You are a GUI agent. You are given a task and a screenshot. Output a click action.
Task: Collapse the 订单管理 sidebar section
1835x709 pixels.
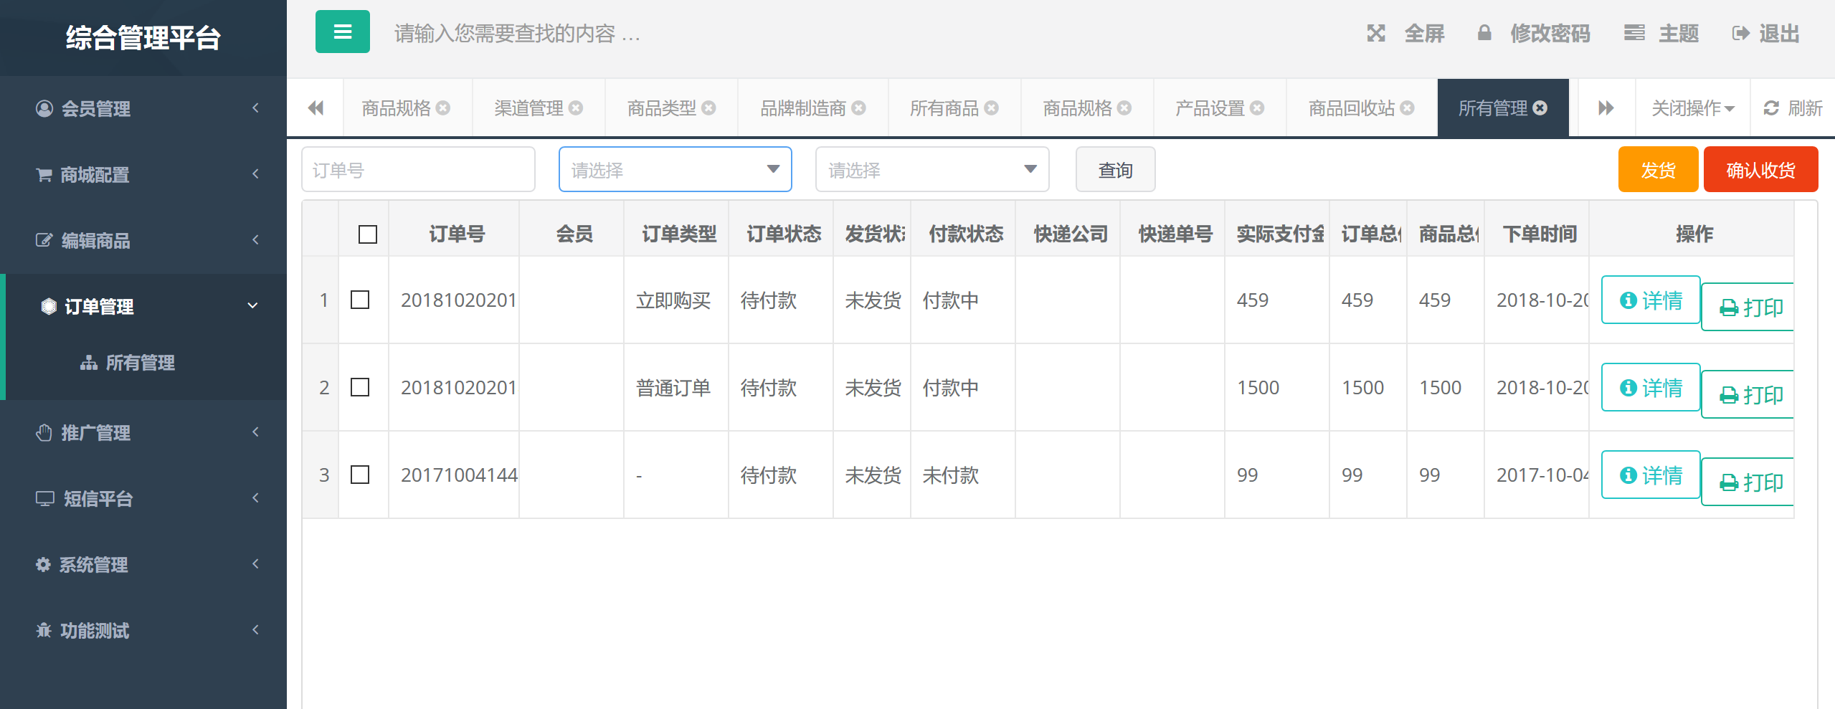(x=143, y=305)
